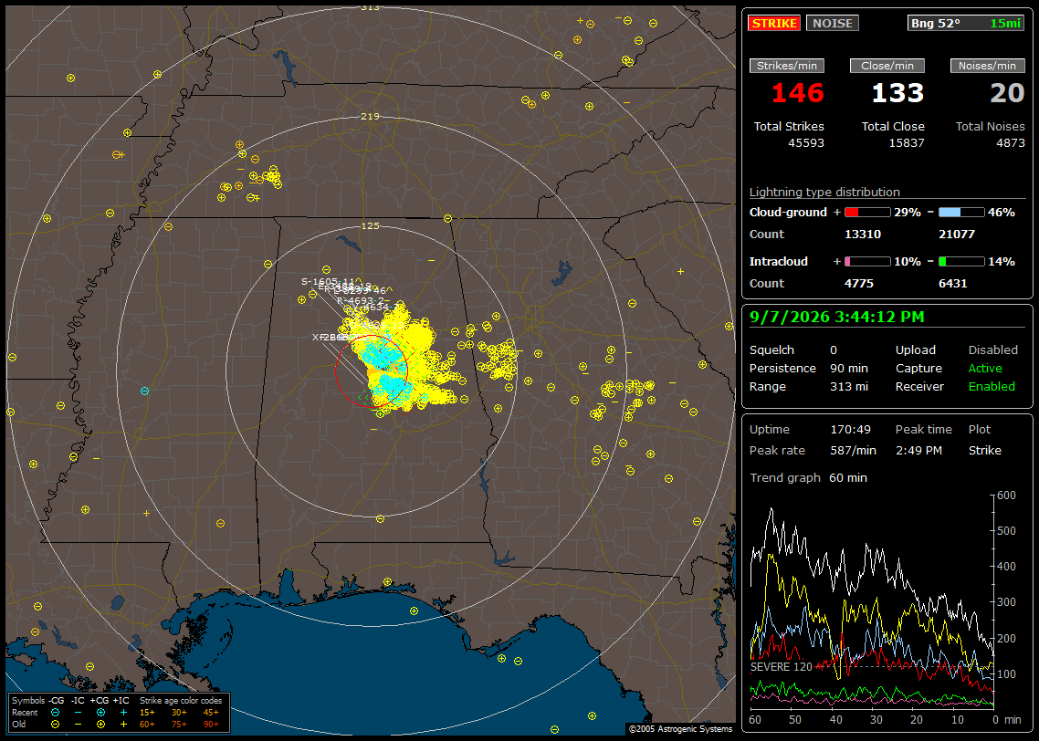
Task: Toggle the Receiver Enabled status
Action: point(992,386)
